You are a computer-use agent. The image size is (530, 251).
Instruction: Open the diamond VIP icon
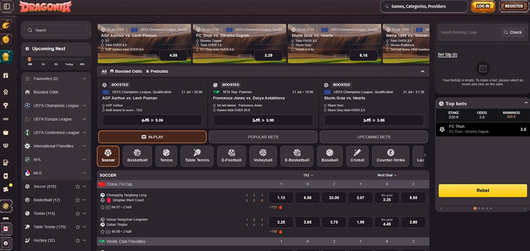[6, 146]
